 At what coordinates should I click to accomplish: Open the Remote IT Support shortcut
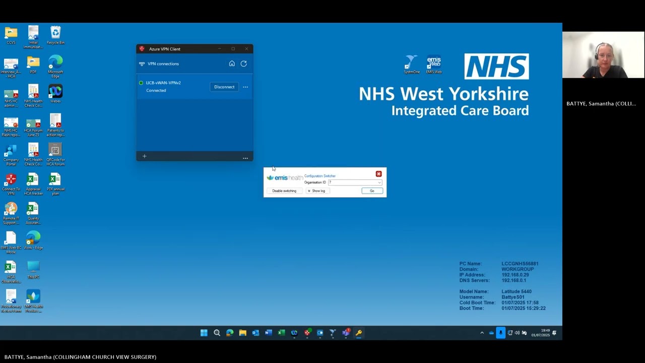point(11,213)
